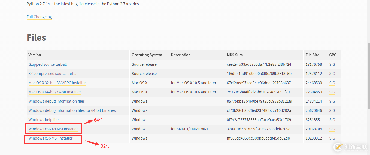This screenshot has width=370, height=155.
Task: Click the Python 2.7.14 release description text
Action: [83, 4]
